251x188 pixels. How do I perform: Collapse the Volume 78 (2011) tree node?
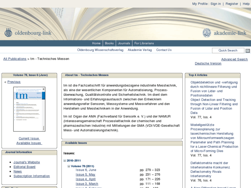point(69,166)
